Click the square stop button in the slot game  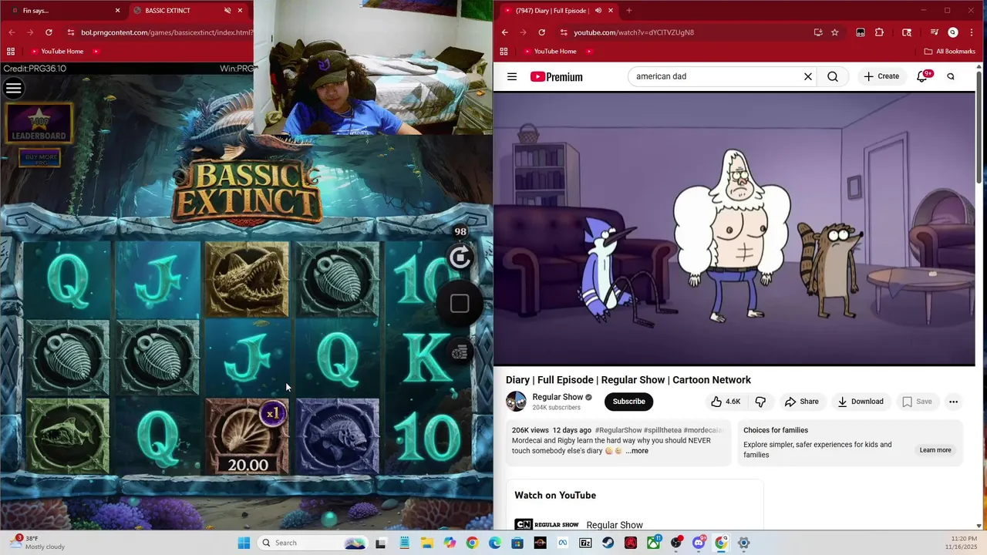460,304
